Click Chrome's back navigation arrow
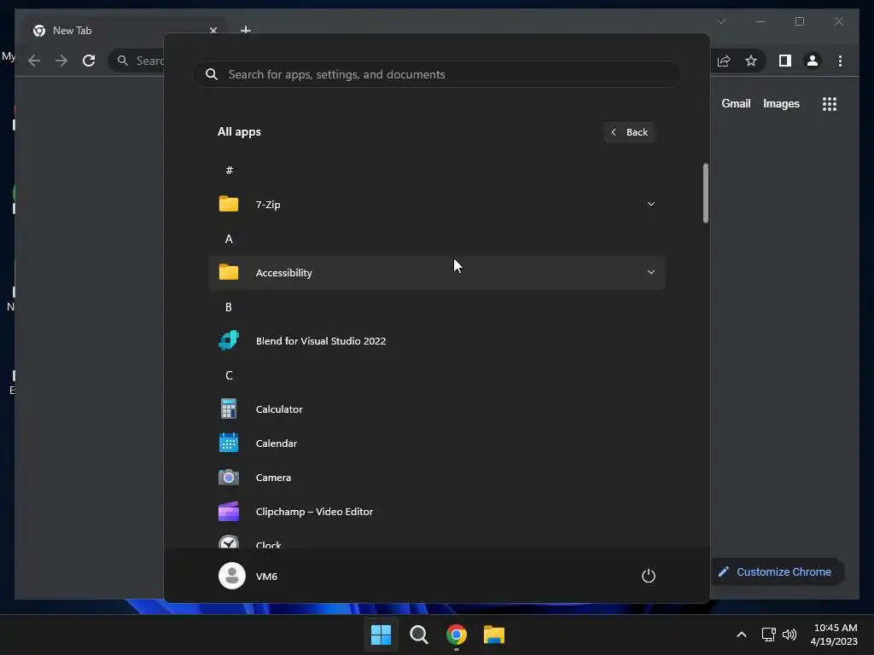Screen dimensions: 874x655 click(34, 61)
